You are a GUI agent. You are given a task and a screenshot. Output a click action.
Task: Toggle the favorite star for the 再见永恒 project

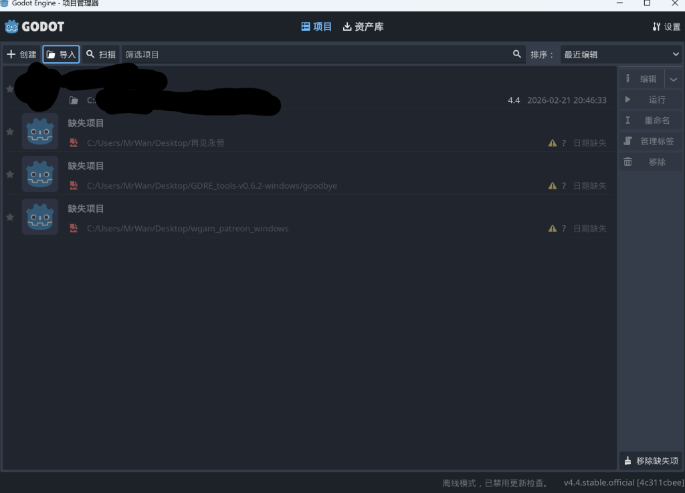point(10,132)
